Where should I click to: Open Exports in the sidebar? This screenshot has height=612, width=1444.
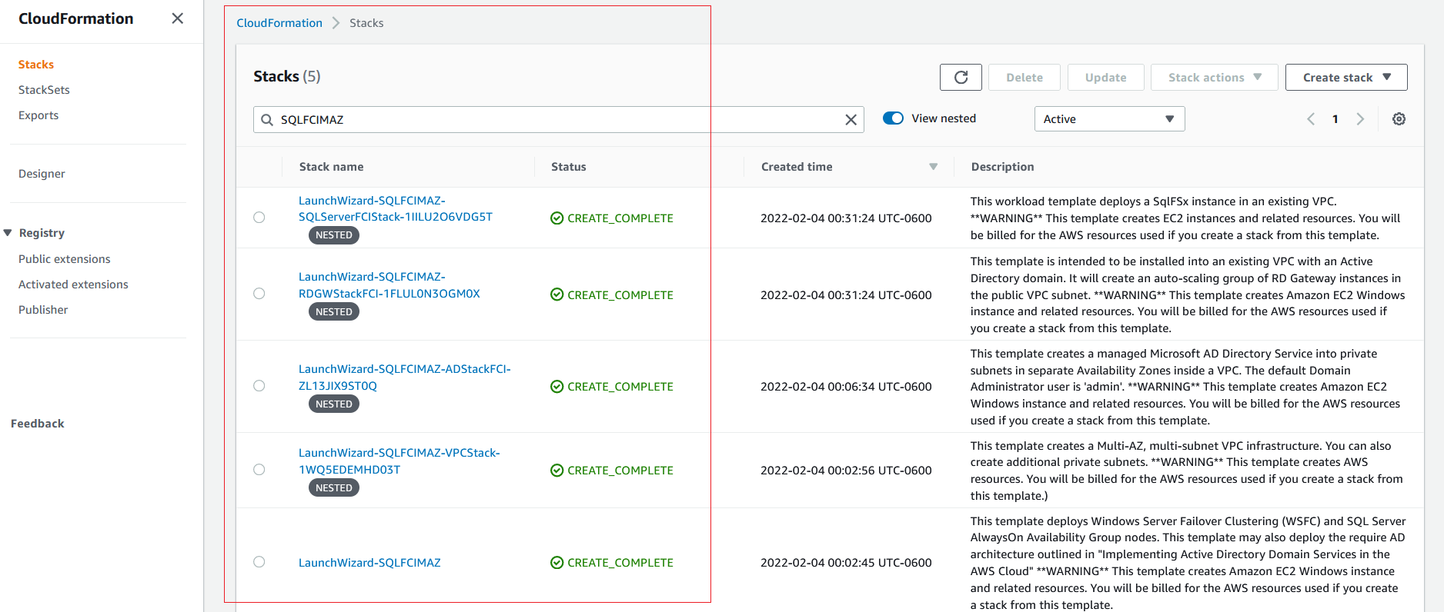(38, 115)
